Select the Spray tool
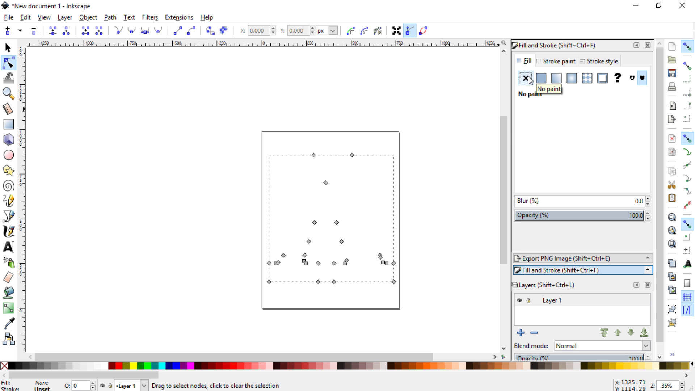 point(9,262)
